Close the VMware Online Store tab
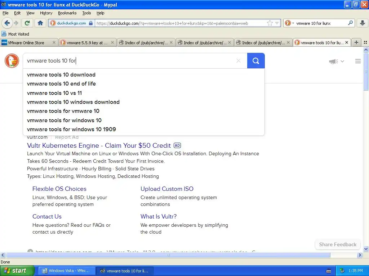Image resolution: width=369 pixels, height=276 pixels. click(x=54, y=42)
